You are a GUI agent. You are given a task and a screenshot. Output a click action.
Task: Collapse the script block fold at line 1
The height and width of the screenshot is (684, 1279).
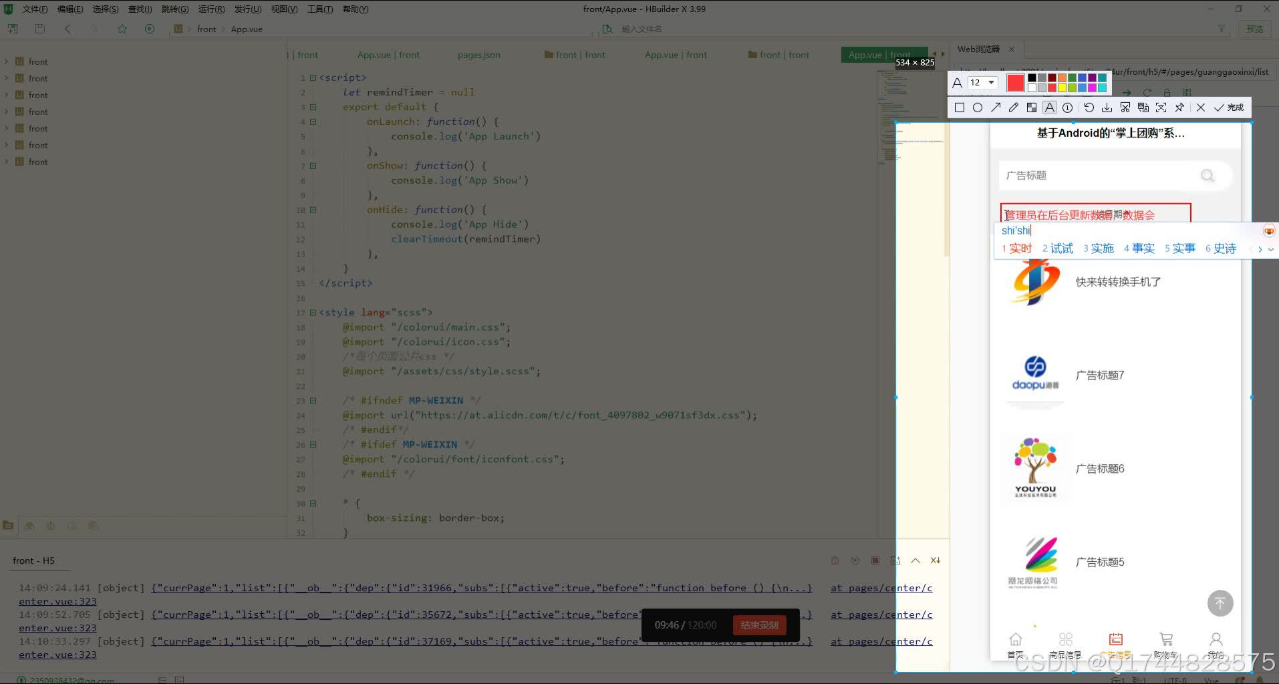(x=313, y=77)
